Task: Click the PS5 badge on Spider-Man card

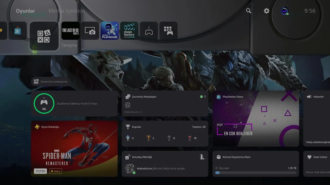Action: 40,171
